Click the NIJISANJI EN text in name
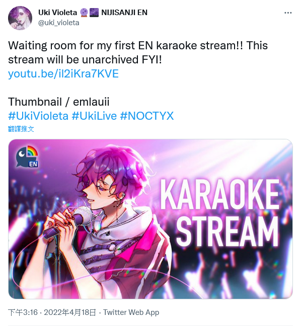The height and width of the screenshot is (326, 301). point(124,13)
